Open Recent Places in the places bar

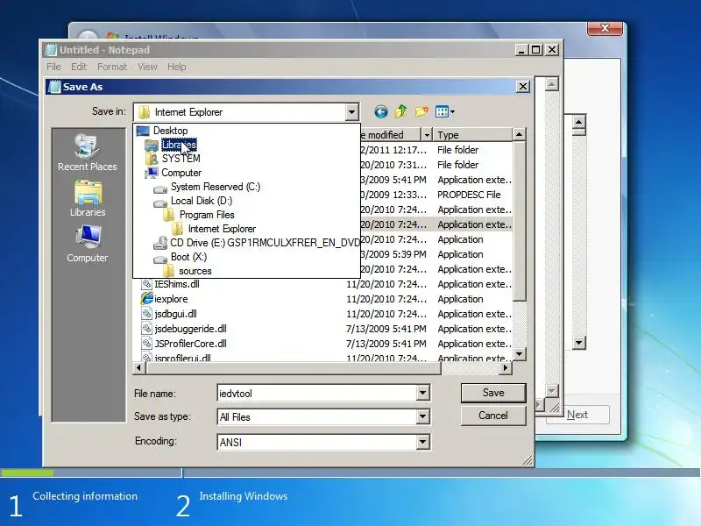[x=87, y=153]
